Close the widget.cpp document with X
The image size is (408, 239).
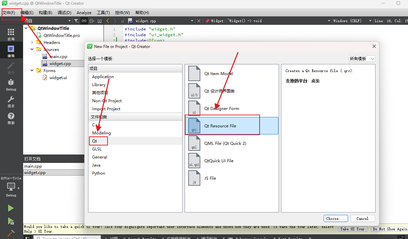(x=199, y=21)
